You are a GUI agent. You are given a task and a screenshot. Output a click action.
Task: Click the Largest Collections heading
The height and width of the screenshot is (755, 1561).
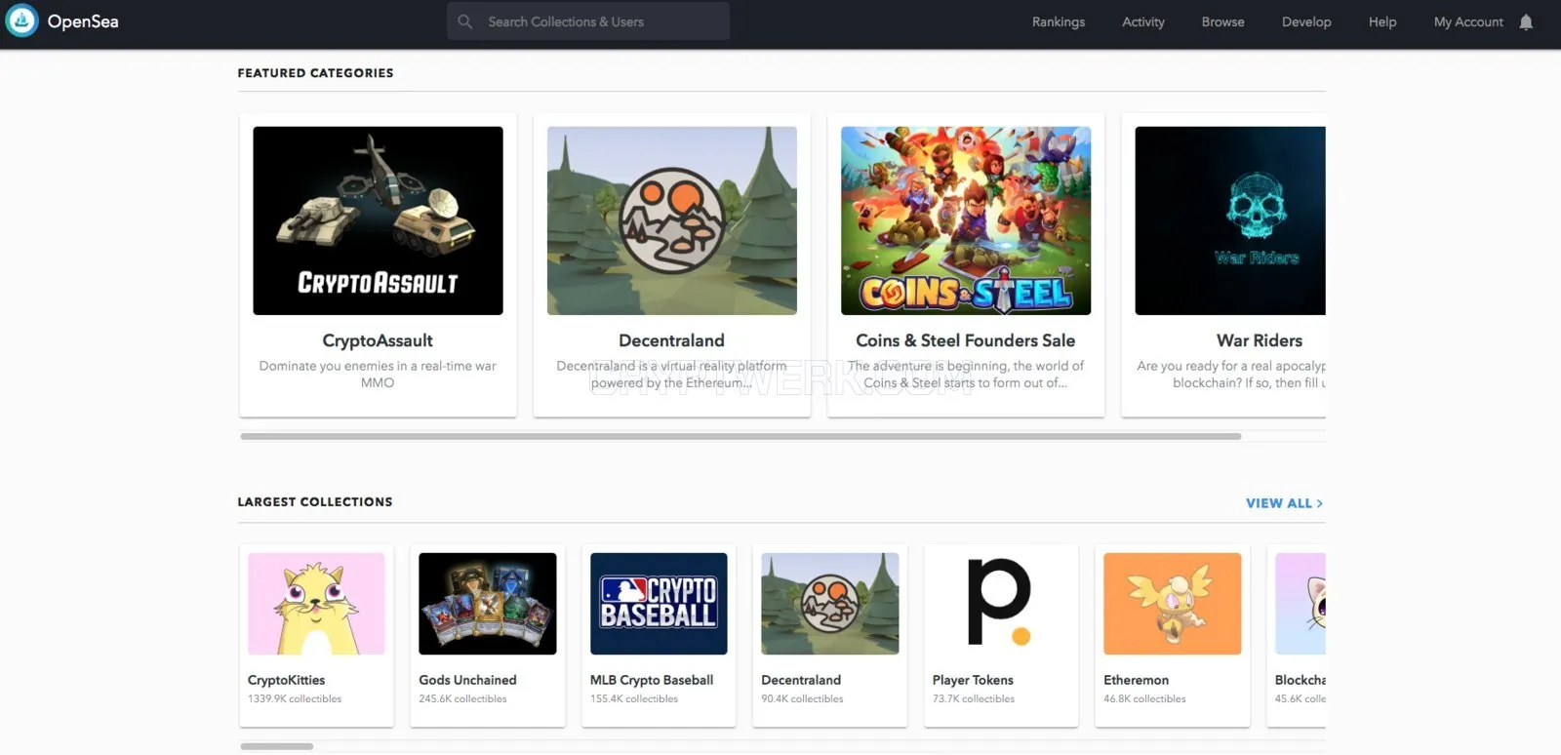pyautogui.click(x=315, y=502)
